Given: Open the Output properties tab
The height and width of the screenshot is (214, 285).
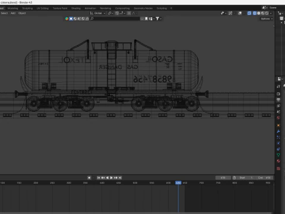Looking at the screenshot, I should tap(278, 100).
